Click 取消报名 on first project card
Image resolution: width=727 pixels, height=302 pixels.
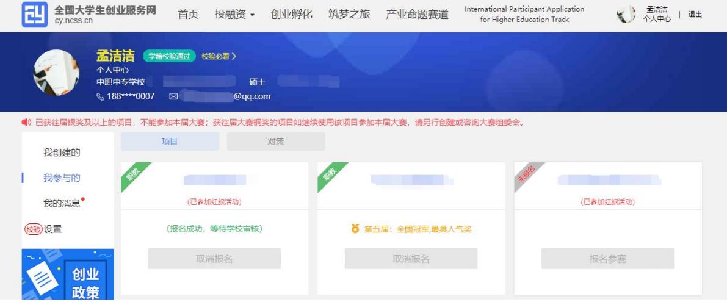click(x=214, y=259)
